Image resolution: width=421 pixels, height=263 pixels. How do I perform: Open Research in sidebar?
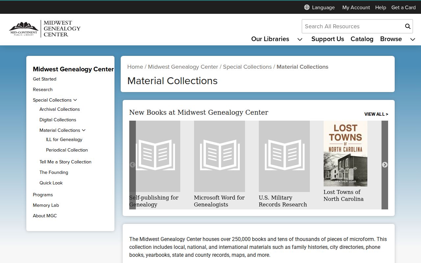point(43,89)
